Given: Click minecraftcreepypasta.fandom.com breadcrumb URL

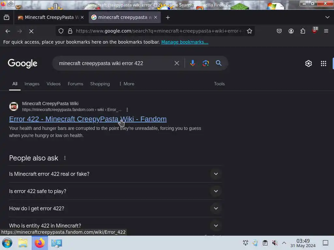Looking at the screenshot, I should [x=72, y=110].
